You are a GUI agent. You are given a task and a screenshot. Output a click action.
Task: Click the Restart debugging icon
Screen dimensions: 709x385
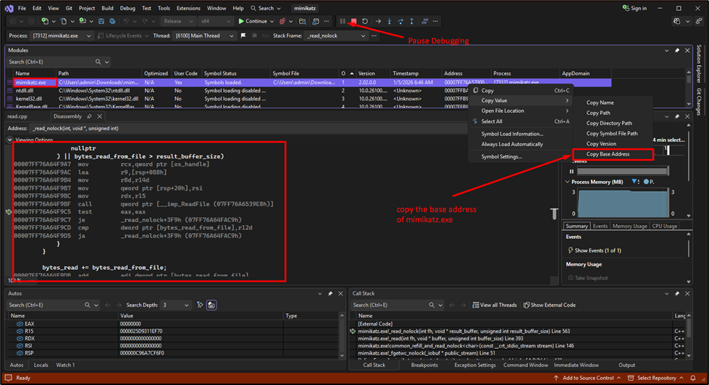coord(365,21)
